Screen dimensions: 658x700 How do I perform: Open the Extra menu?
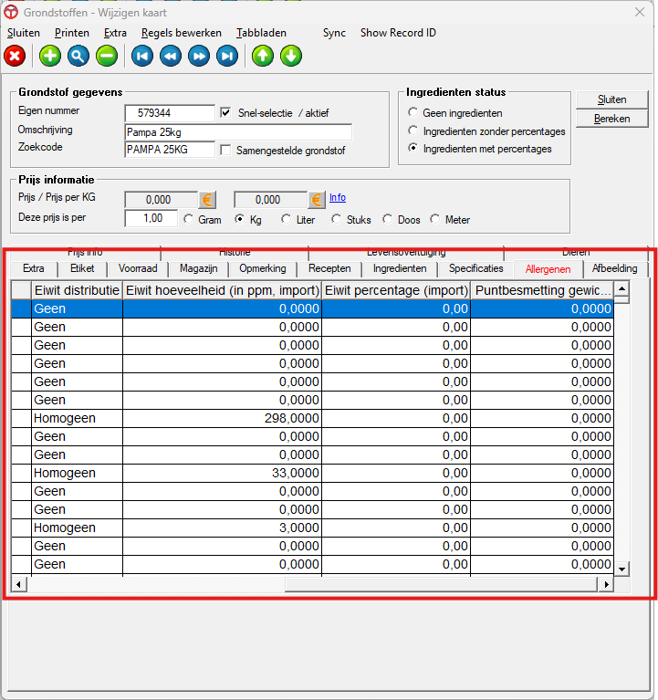pos(115,33)
